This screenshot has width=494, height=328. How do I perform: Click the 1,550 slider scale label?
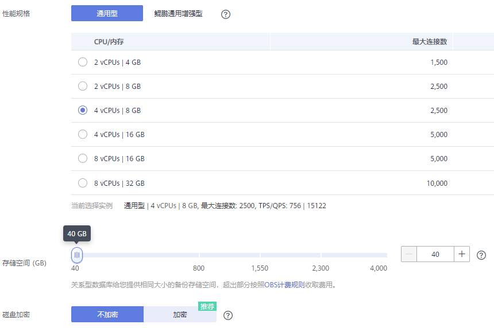click(260, 268)
